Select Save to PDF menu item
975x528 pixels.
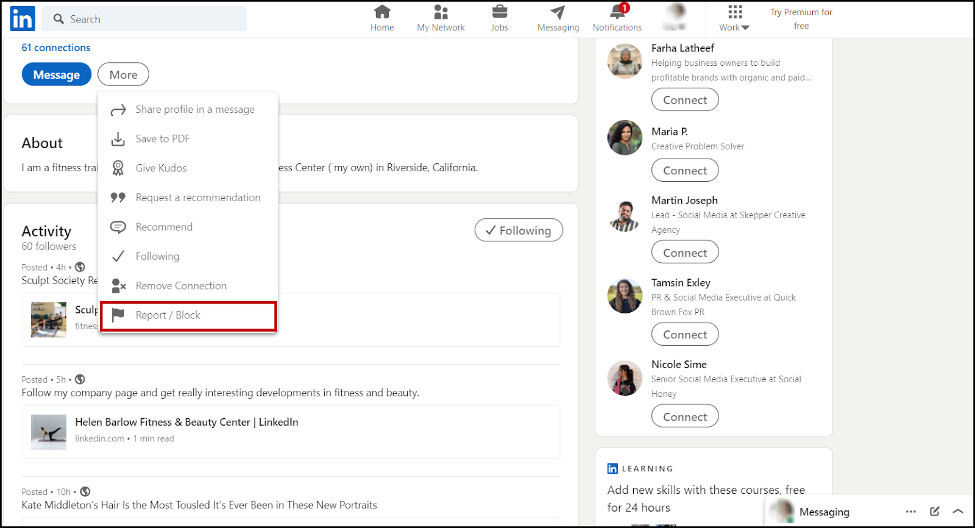(x=189, y=139)
